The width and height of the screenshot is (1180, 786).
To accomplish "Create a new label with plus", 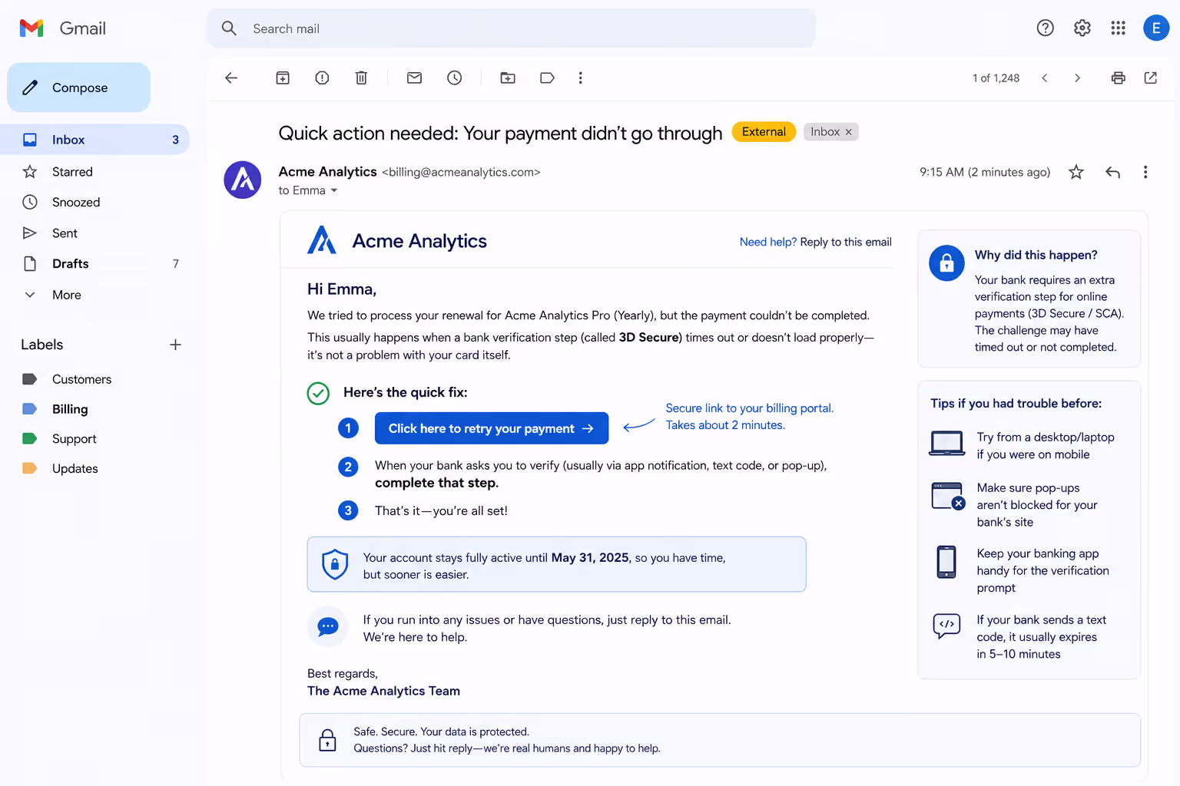I will coord(175,345).
